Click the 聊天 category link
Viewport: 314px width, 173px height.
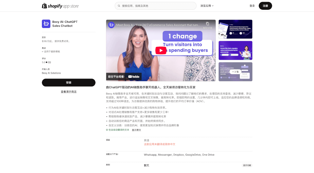pos(147,166)
